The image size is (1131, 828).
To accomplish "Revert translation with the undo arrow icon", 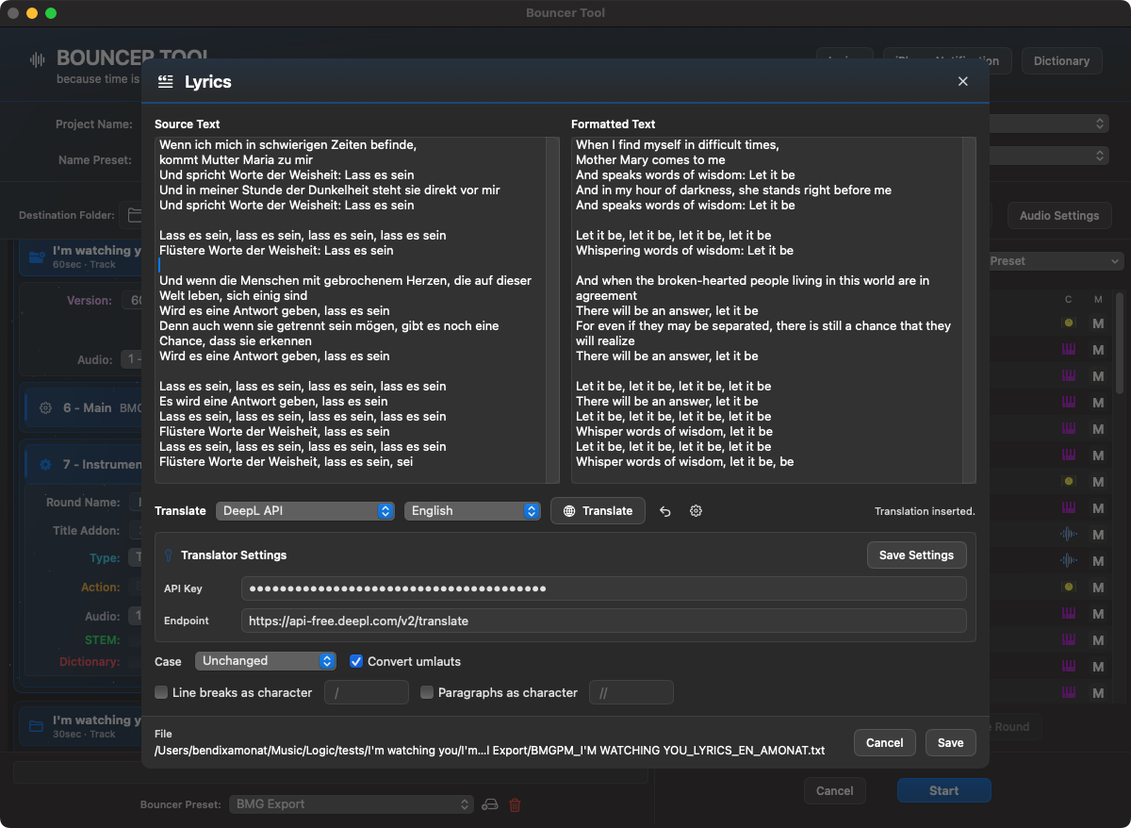I will 665,511.
